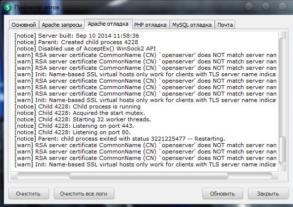This screenshot has height=207, width=293.
Task: Click the last 'Init: Name-based SSL virtual hosts' line
Action: tap(145, 164)
